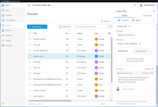
Task: Sort by the ID column arrow
Action: (70, 33)
